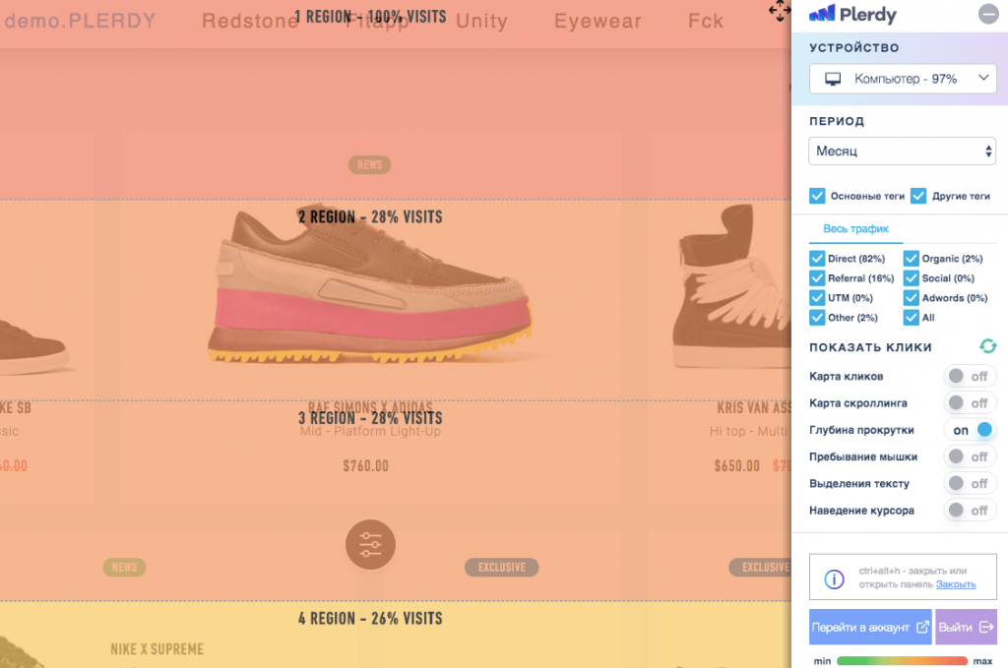Select the Весь трафик tab

pyautogui.click(x=855, y=229)
